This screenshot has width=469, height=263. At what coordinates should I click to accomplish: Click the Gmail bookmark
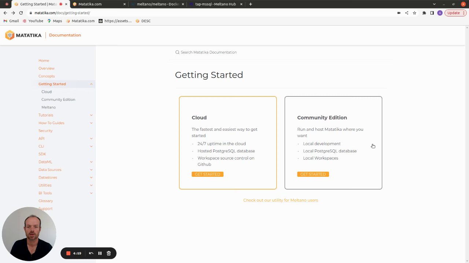pos(11,21)
